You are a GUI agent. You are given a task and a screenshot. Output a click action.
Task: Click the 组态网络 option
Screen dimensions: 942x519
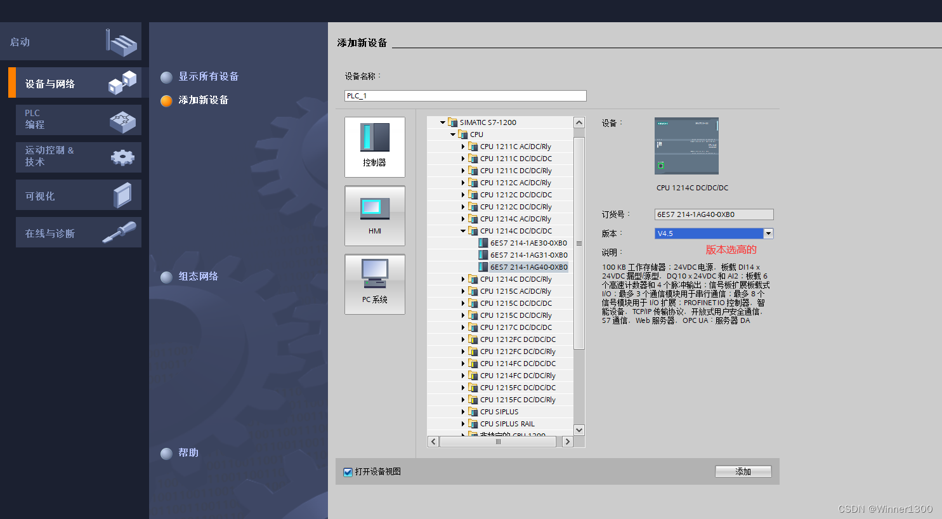coord(199,277)
